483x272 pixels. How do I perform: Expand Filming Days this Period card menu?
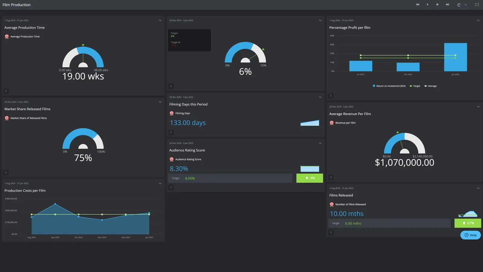tap(320, 97)
